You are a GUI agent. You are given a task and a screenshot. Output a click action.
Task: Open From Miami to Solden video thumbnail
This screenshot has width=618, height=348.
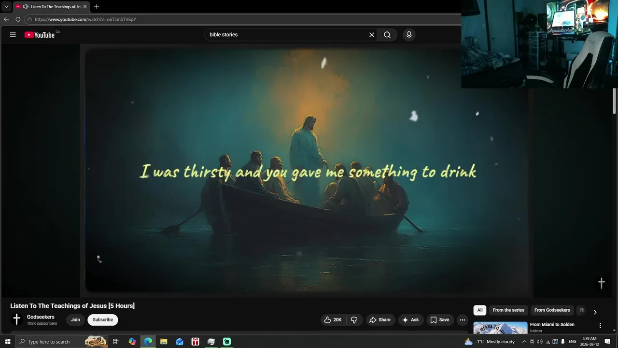coord(500,328)
